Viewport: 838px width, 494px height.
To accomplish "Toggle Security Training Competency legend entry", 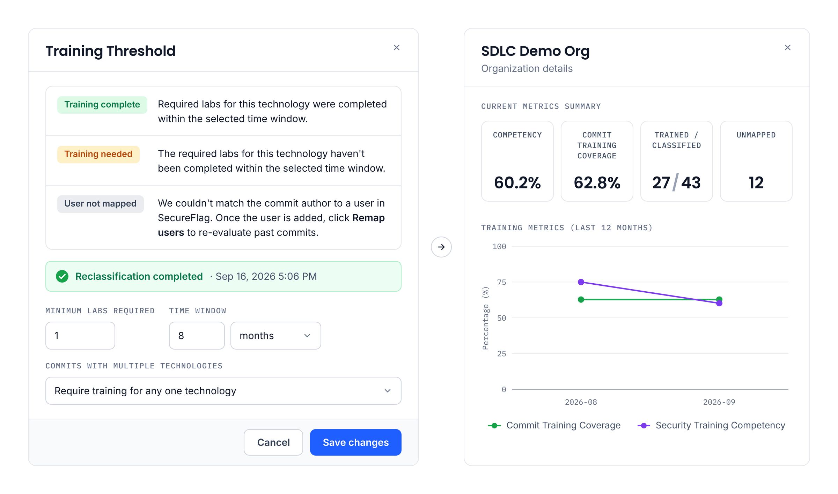I will 711,425.
